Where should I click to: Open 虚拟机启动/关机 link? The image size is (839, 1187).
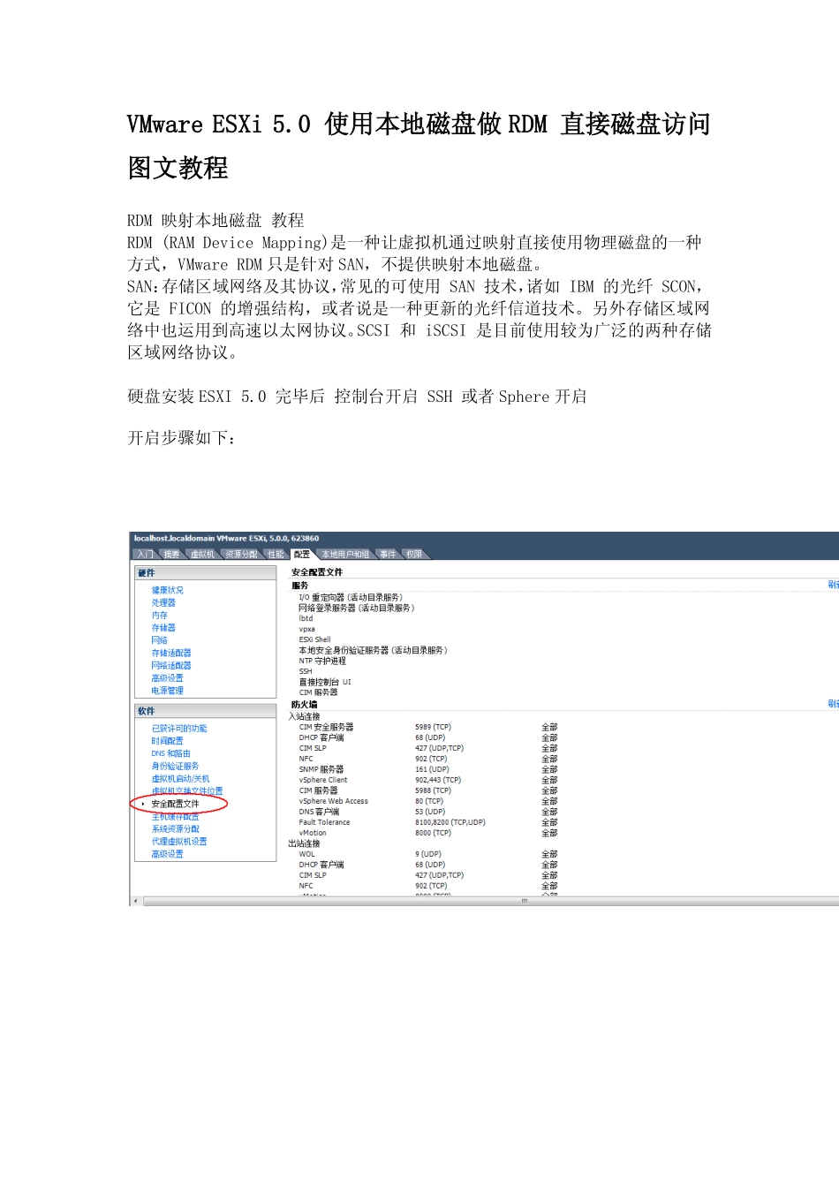click(181, 779)
